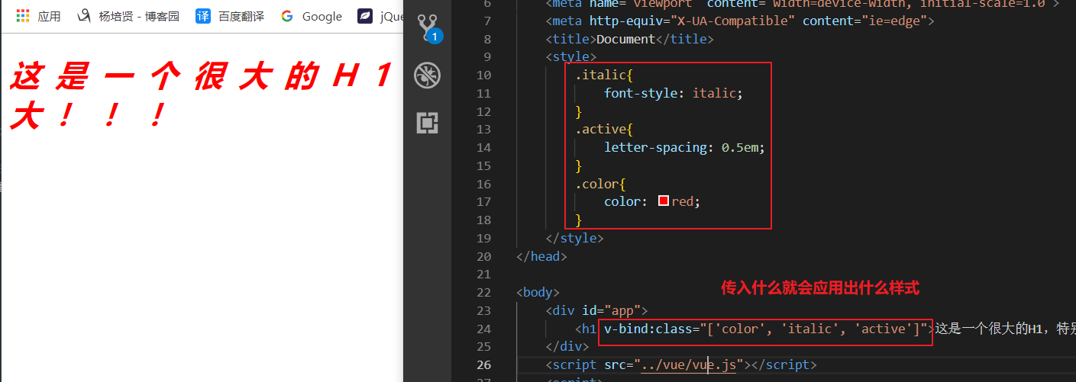Viewport: 1076px width, 382px height.
Task: Click the v-bind:class attribute on line 24
Action: 765,329
